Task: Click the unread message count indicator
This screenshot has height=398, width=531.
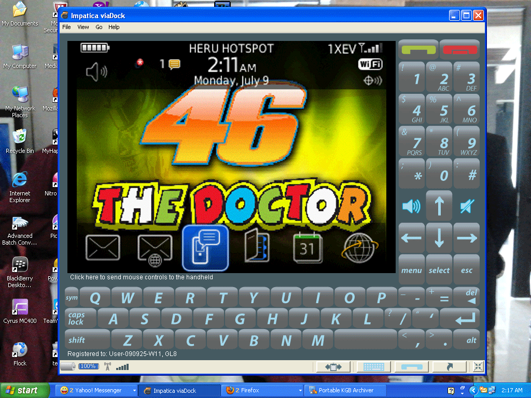Action: click(x=170, y=64)
